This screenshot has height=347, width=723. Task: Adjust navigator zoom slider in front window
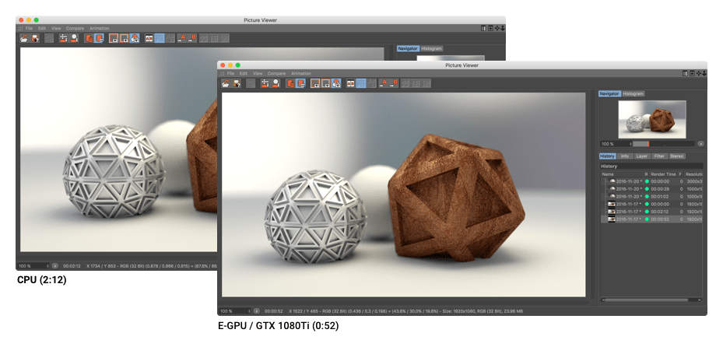664,144
